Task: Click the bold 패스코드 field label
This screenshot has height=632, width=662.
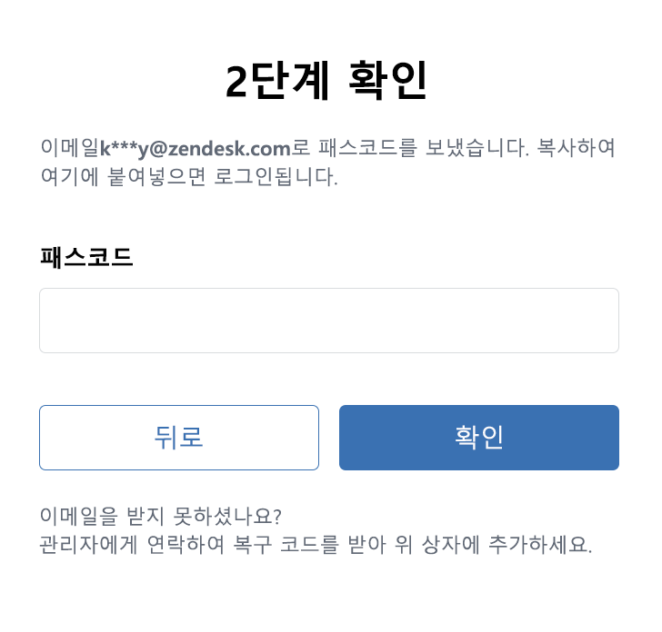Action: click(x=86, y=257)
